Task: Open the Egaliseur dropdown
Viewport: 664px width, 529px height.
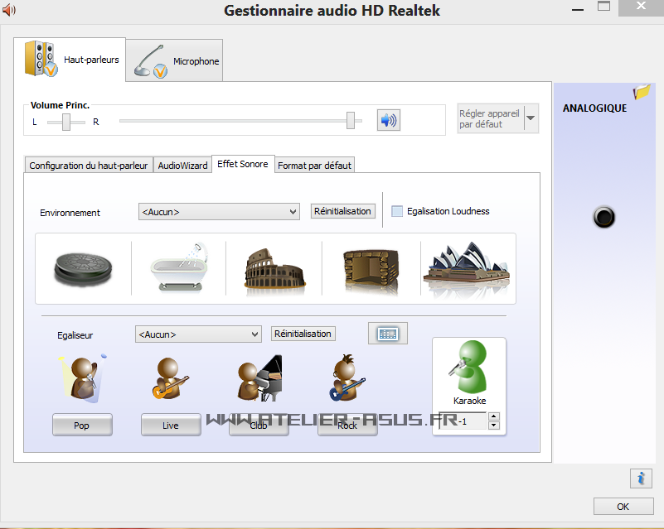Action: 197,334
